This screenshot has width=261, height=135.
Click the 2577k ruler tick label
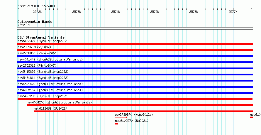pyautogui.click(x=233, y=12)
